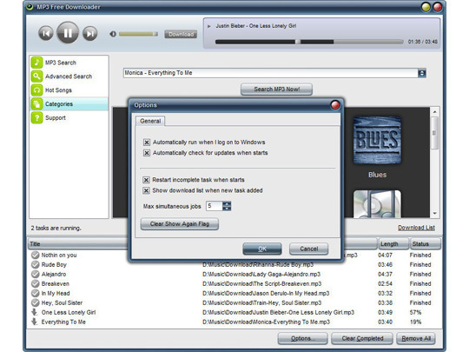Viewport: 469px width, 352px height.
Task: Click the Options... button at bottom
Action: (x=303, y=339)
